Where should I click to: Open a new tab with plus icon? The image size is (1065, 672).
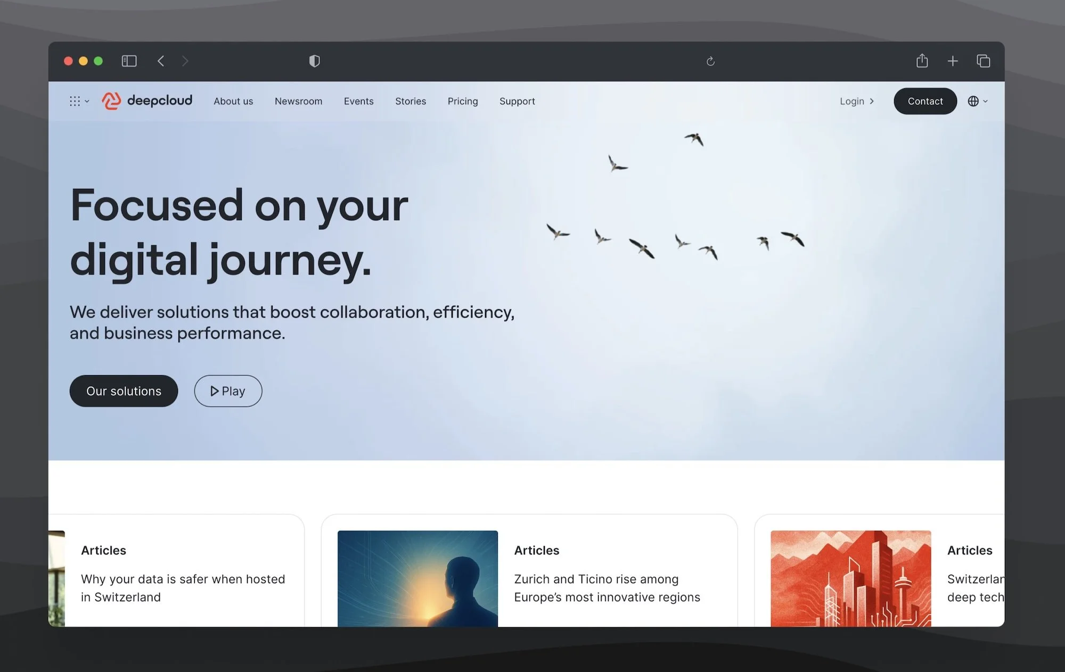pyautogui.click(x=953, y=61)
